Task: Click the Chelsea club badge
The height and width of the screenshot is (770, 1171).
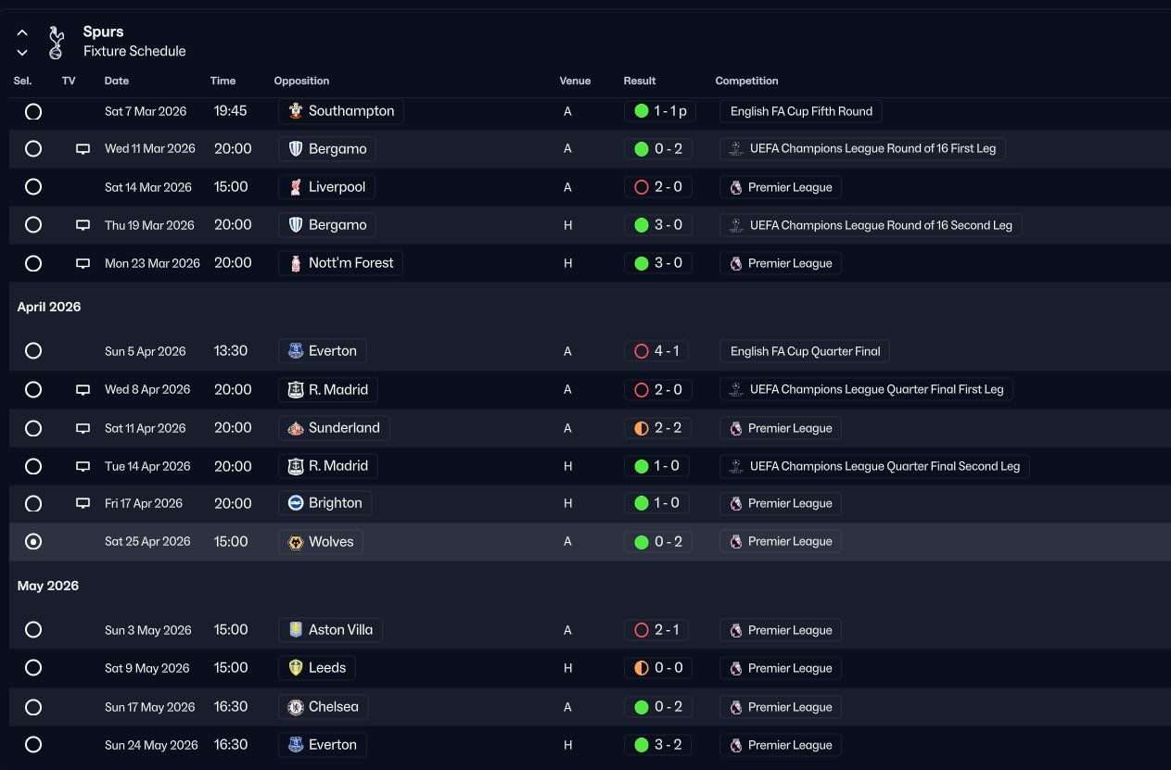Action: 295,707
